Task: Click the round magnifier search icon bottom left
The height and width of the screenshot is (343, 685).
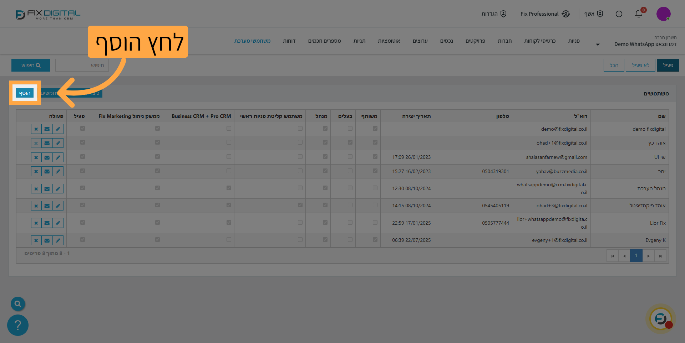Action: coord(18,304)
